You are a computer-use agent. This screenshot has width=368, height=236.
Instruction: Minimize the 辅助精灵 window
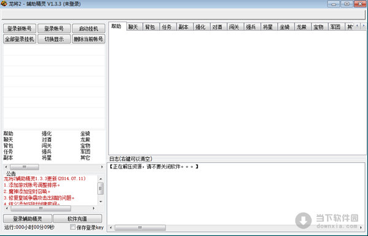pyautogui.click(x=334, y=4)
